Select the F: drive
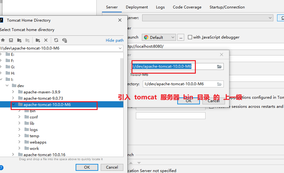 tap(12, 60)
